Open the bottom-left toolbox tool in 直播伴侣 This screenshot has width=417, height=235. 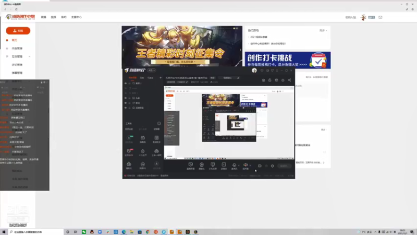tap(129, 165)
